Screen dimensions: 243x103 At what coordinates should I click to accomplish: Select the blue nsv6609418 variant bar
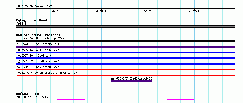pos(126,52)
